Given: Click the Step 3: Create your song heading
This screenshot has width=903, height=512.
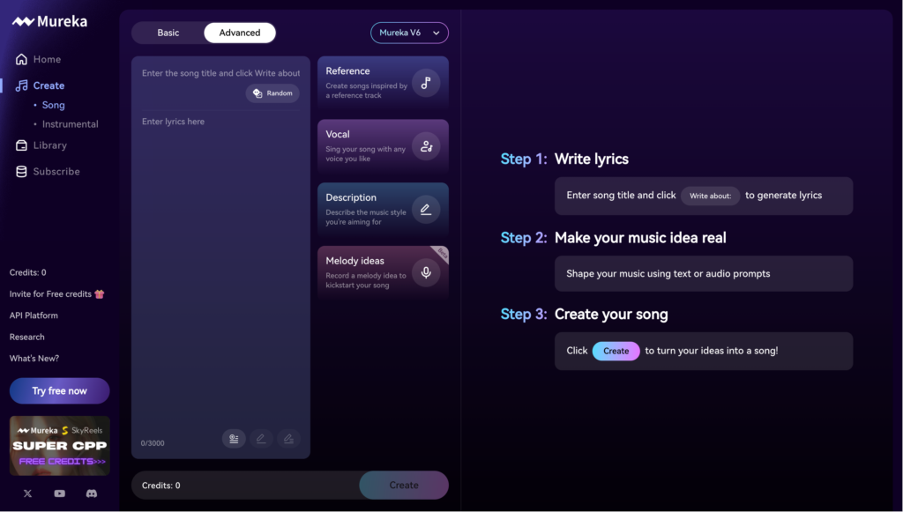Looking at the screenshot, I should pos(584,314).
